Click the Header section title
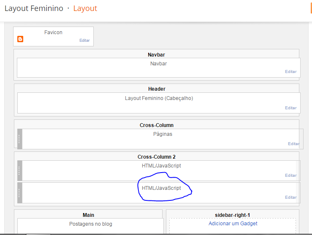Screen dimensions: 312x235 pyautogui.click(x=157, y=89)
